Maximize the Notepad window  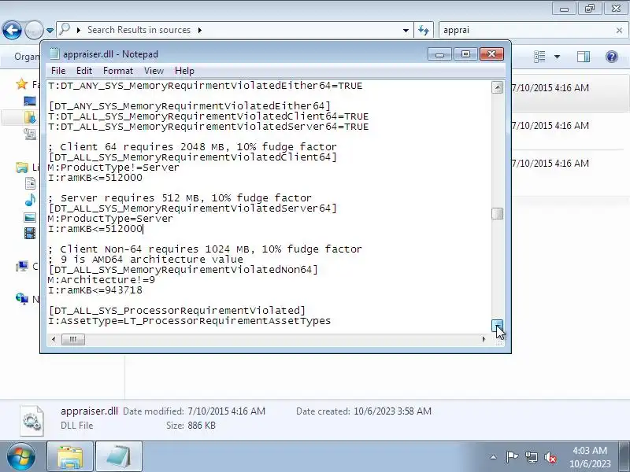465,54
